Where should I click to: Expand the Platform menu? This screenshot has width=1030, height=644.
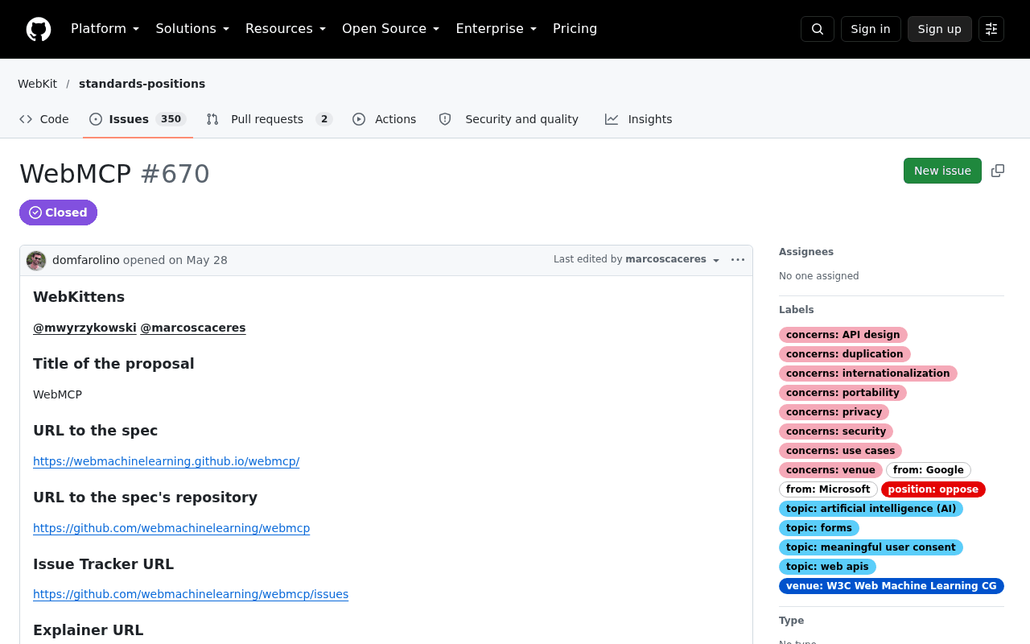[105, 29]
